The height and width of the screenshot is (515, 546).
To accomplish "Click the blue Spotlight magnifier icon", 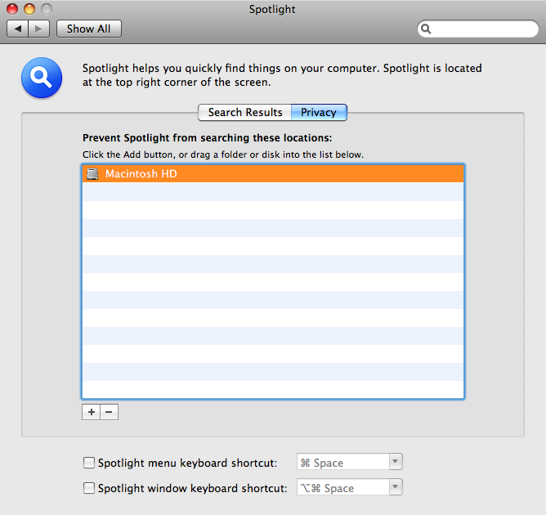I will [42, 78].
